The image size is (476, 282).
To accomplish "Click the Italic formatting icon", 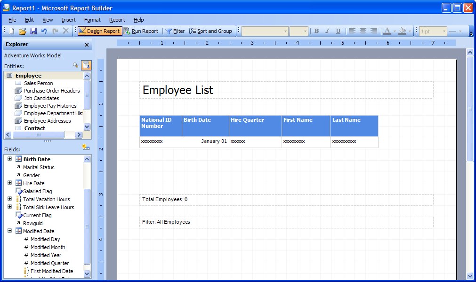I will point(327,31).
